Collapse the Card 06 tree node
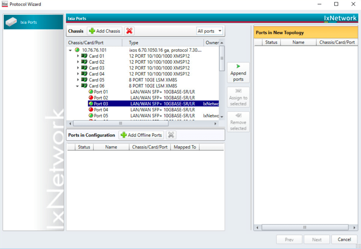 point(77,85)
